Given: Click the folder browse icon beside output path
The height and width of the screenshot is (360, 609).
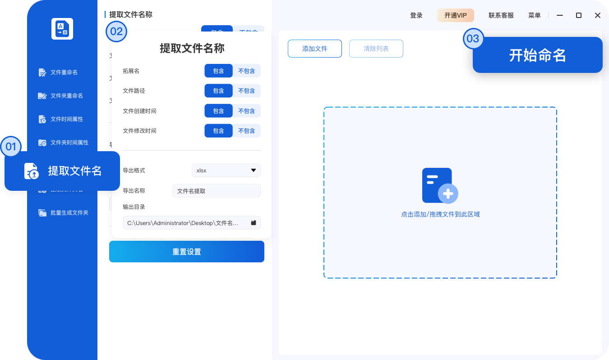Looking at the screenshot, I should pos(253,222).
